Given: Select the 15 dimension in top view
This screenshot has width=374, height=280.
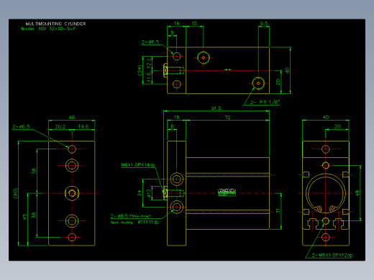Looking at the screenshot, I should click(x=194, y=23).
